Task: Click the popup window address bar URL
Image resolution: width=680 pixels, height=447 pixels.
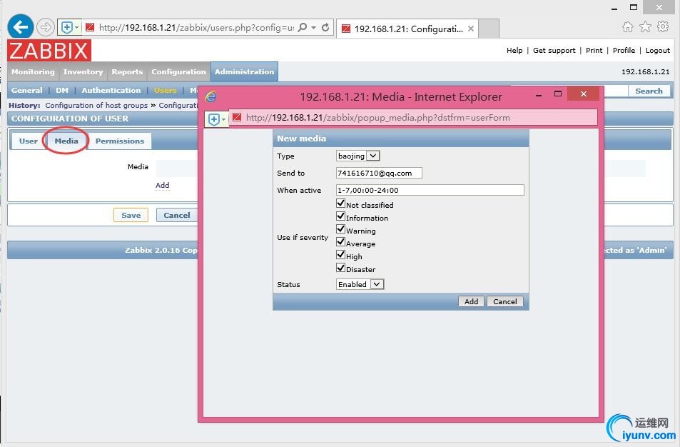Action: [x=377, y=118]
